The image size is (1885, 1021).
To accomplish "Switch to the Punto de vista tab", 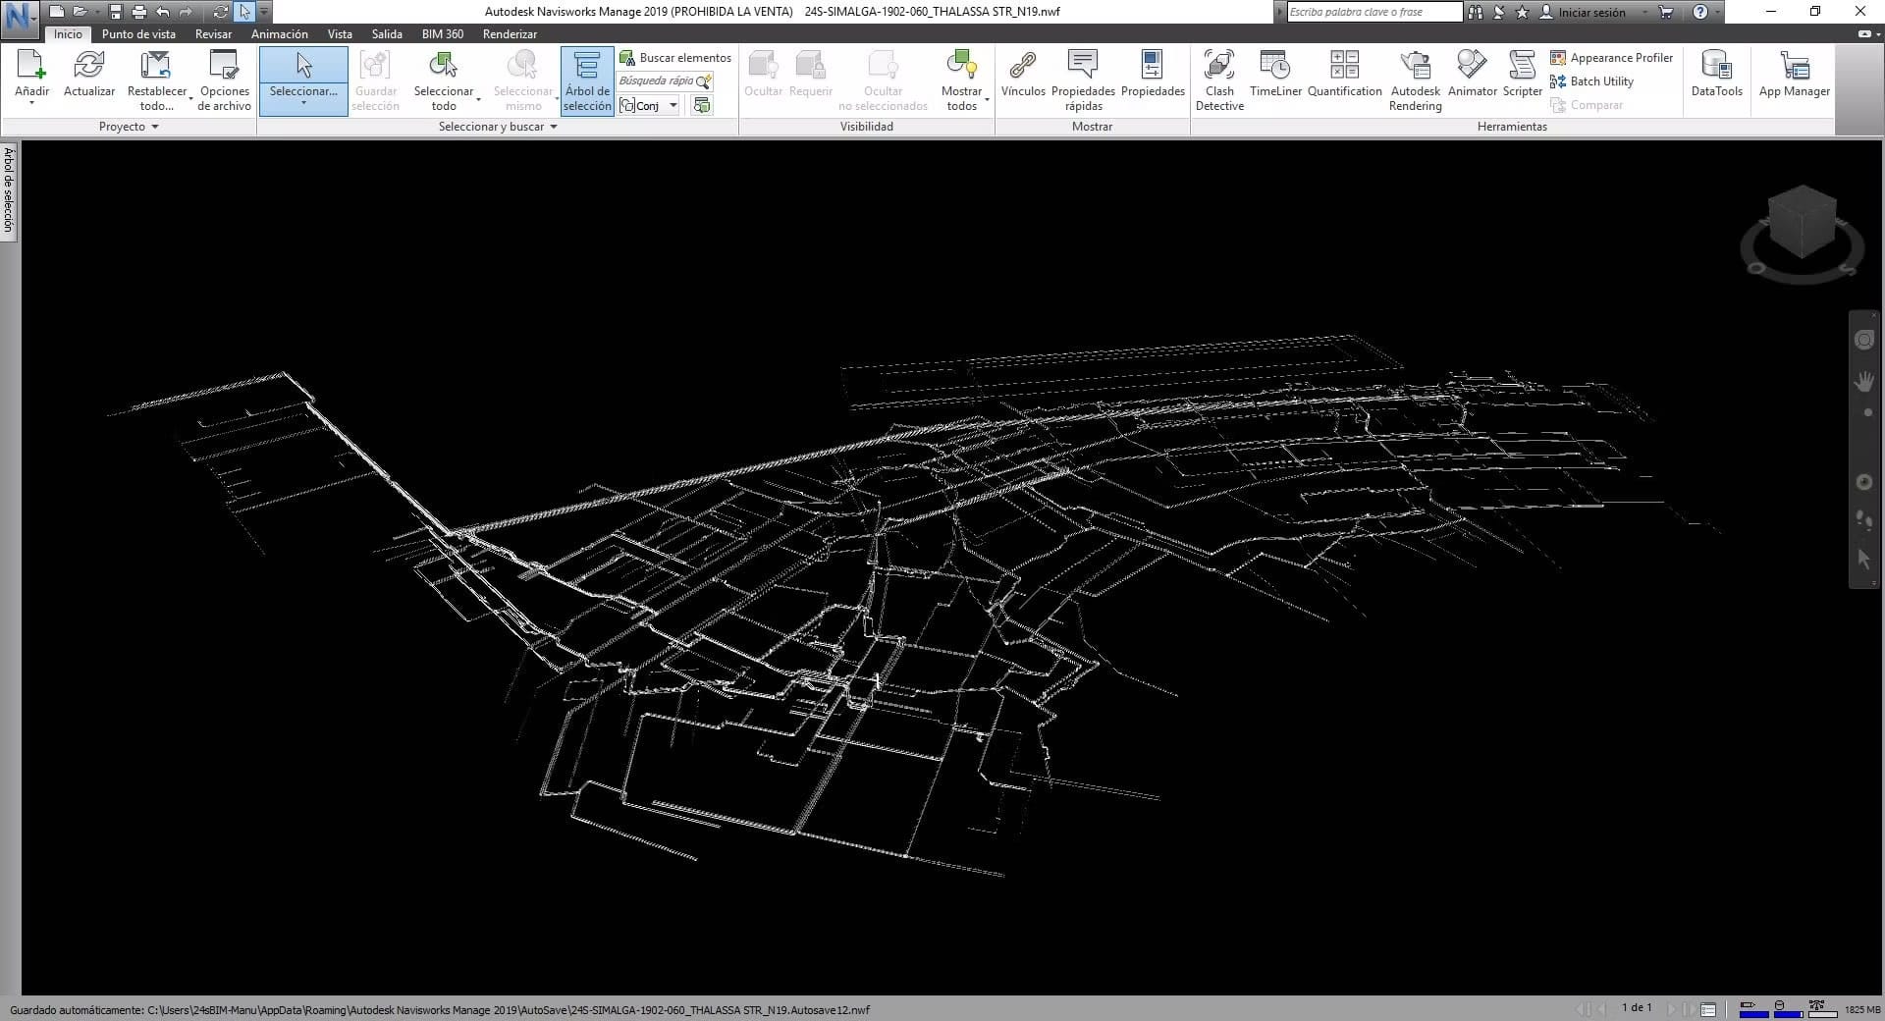I will tap(138, 33).
